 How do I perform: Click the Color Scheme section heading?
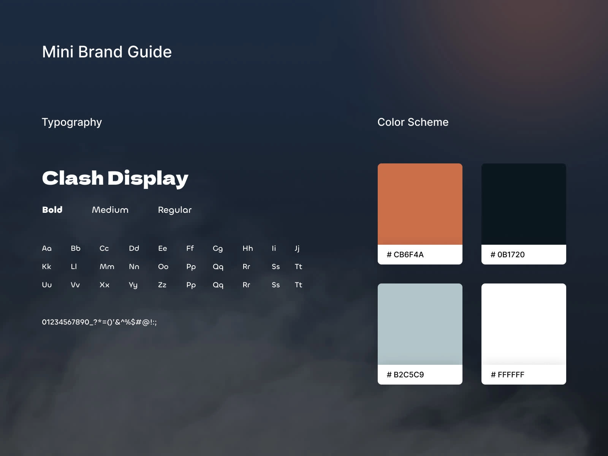pyautogui.click(x=413, y=122)
